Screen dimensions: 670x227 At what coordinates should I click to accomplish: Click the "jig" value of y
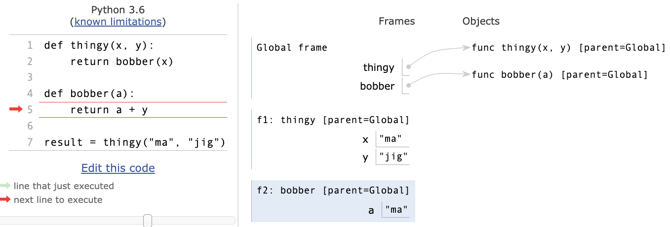[393, 157]
